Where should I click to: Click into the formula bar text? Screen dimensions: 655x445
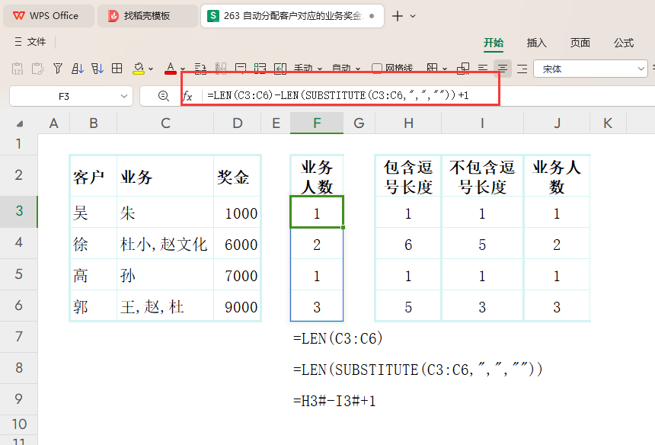338,96
